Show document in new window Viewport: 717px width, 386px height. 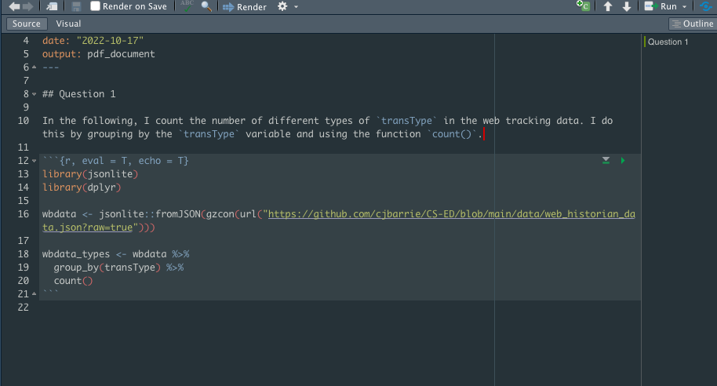[52, 6]
